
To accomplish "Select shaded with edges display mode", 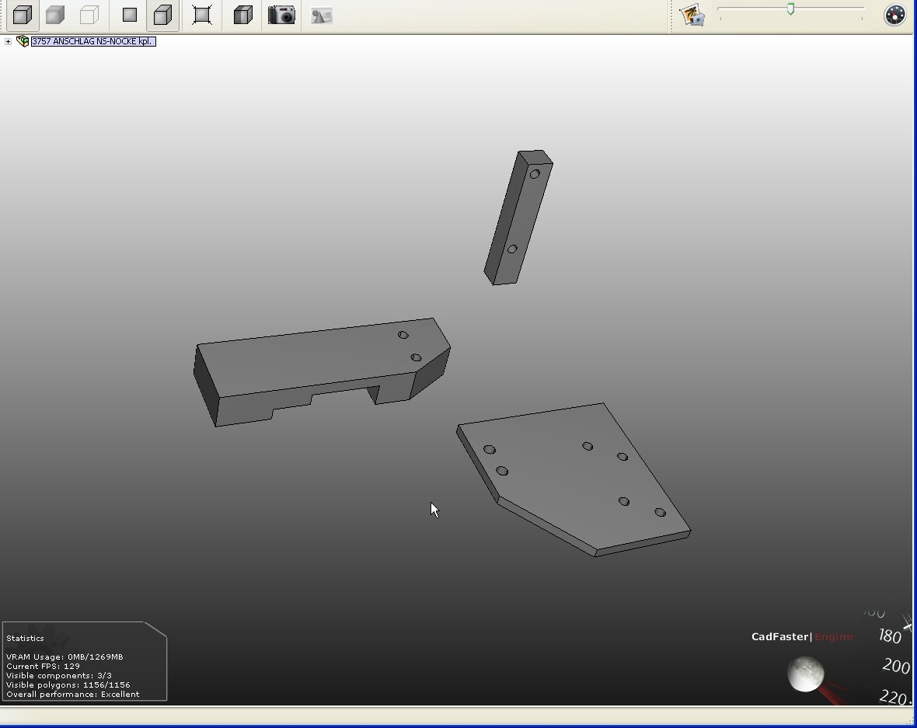I will (23, 16).
